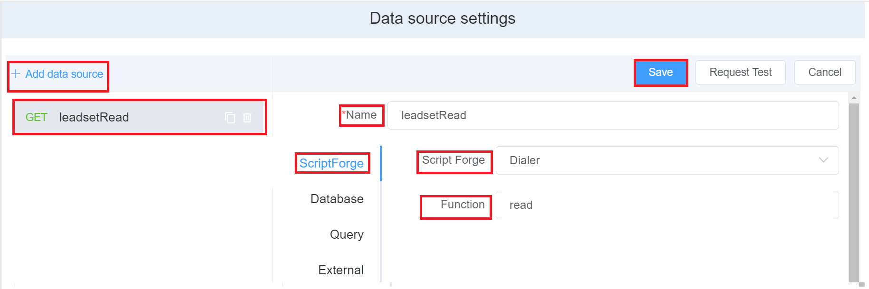Click the Data source settings title
Screen dimensions: 869x289
pyautogui.click(x=442, y=19)
